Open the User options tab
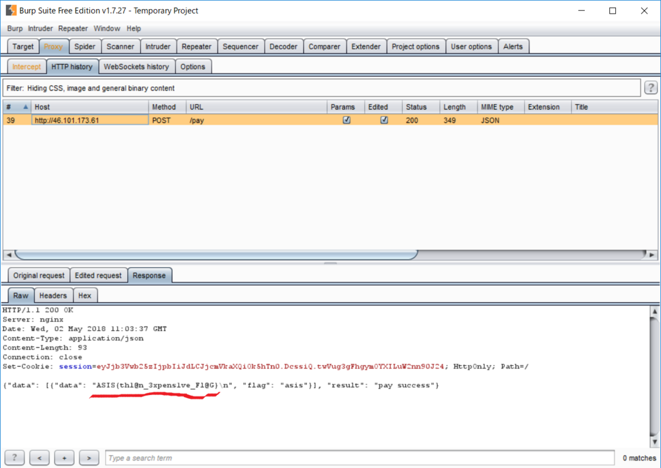661x468 pixels. pyautogui.click(x=471, y=46)
